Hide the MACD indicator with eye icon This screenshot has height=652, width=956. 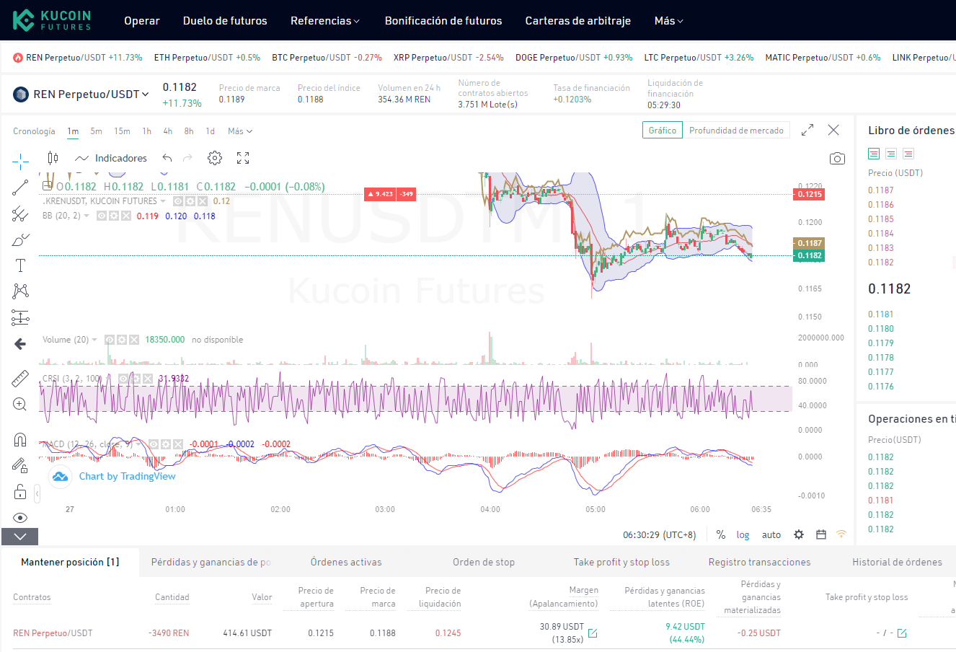pyautogui.click(x=154, y=444)
